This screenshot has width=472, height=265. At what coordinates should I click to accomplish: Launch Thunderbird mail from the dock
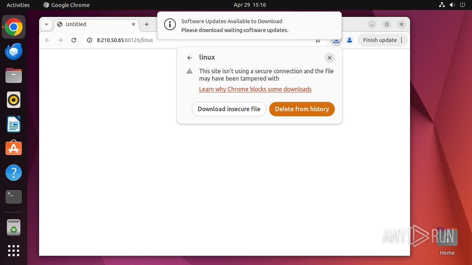[x=14, y=52]
